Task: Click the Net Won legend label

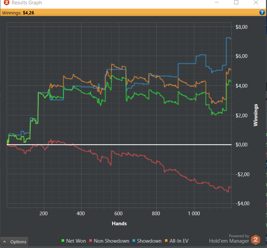Action: [76, 241]
